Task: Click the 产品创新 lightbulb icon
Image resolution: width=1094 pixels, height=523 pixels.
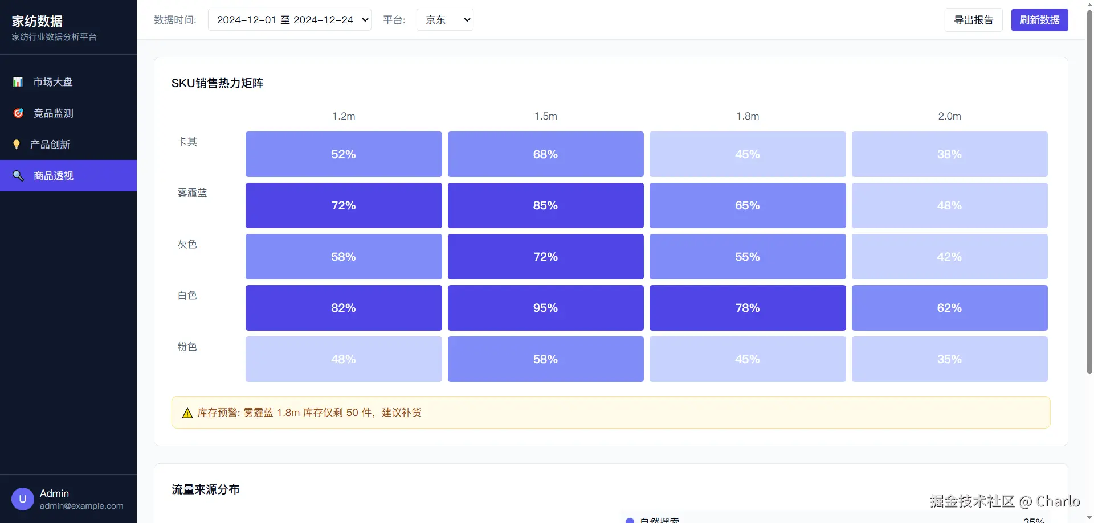Action: (17, 145)
